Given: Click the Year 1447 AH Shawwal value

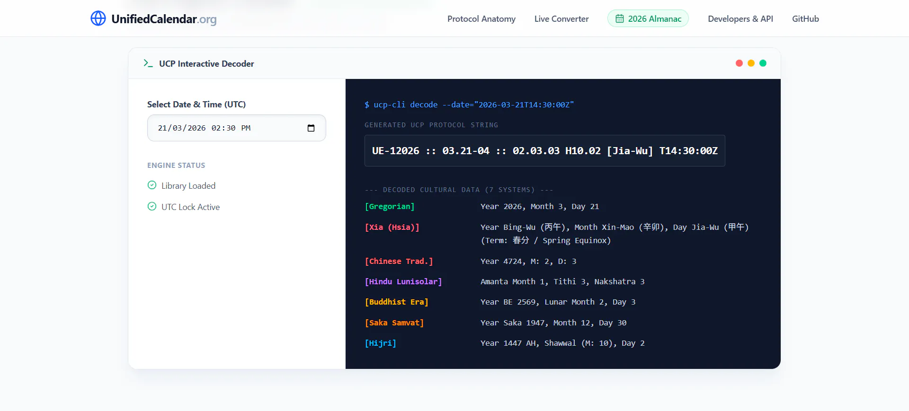Looking at the screenshot, I should click(x=562, y=343).
